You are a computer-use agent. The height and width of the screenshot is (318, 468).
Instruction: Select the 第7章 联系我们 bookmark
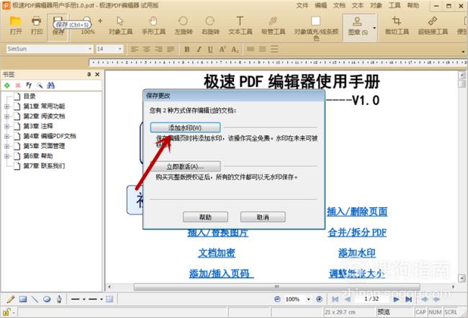coord(44,166)
